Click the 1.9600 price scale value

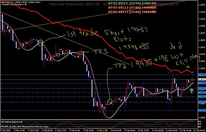point(202,54)
